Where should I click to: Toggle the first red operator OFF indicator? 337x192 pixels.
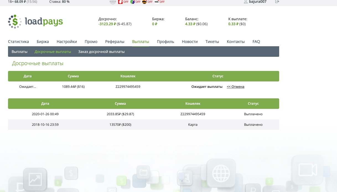pyautogui.click(x=123, y=2)
